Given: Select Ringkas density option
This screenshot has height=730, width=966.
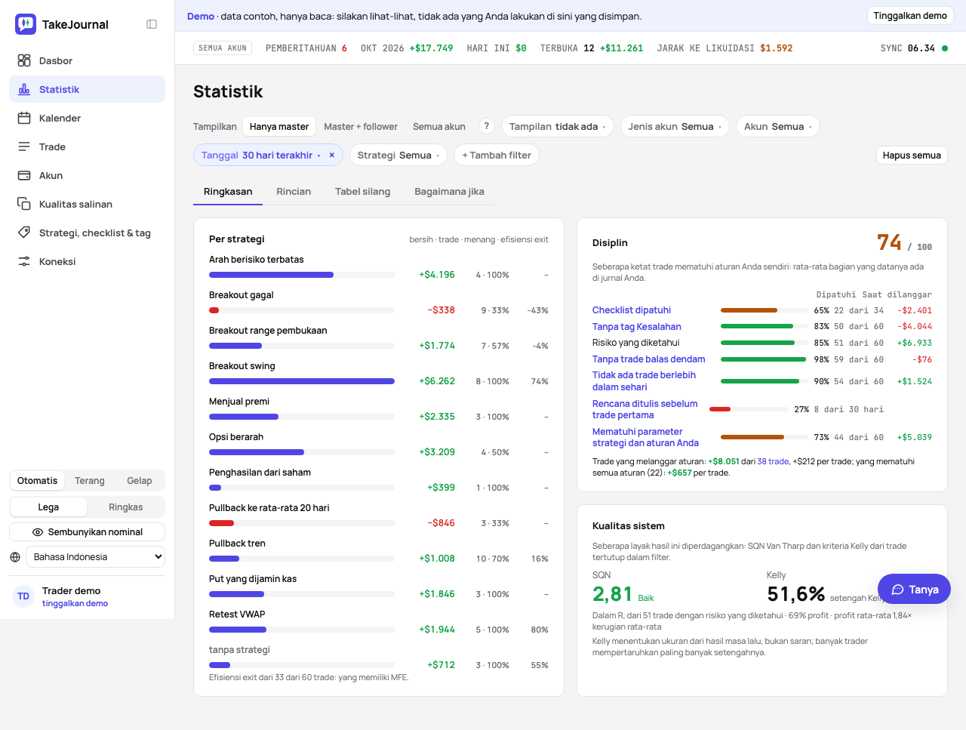Looking at the screenshot, I should tap(126, 507).
